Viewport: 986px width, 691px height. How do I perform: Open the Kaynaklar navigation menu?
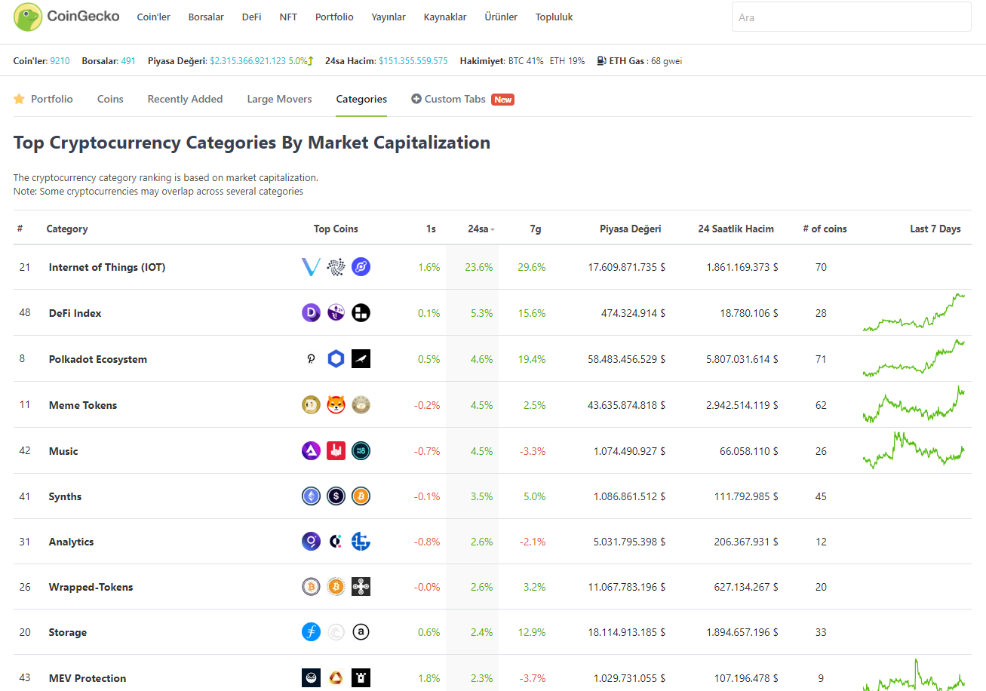pos(445,17)
